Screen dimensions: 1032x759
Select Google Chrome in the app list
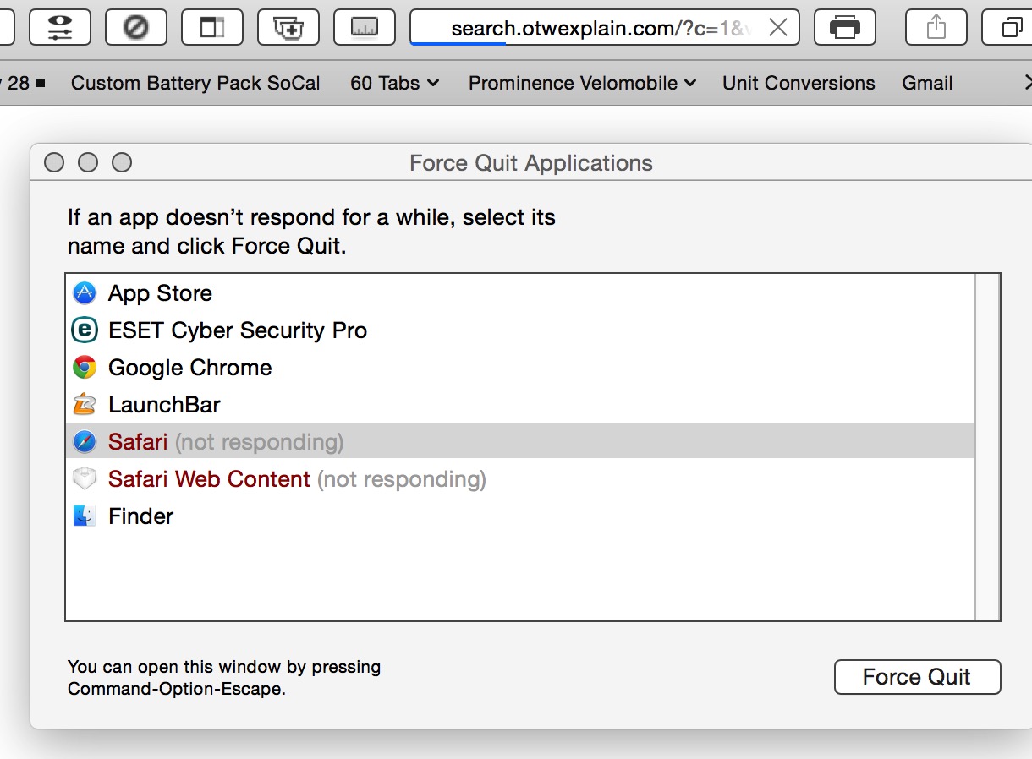click(189, 368)
